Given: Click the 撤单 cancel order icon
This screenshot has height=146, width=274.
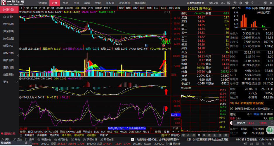Looking at the screenshot, I should [x=26, y=140].
